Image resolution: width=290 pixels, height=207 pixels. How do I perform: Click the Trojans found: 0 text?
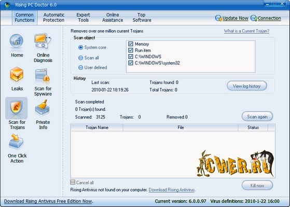[164, 82]
